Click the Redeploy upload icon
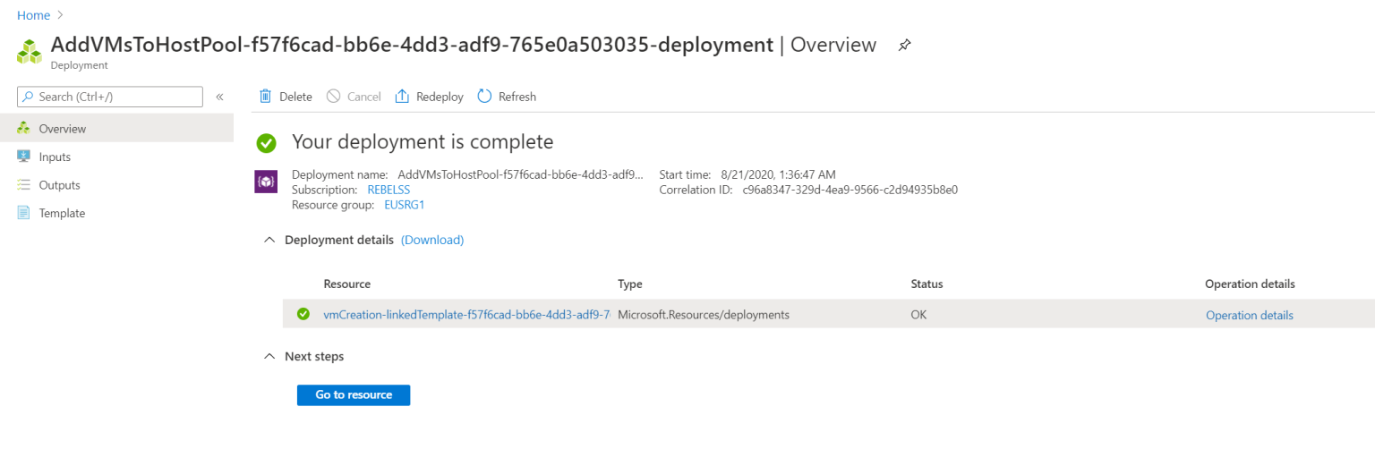The height and width of the screenshot is (466, 1375). tap(402, 96)
